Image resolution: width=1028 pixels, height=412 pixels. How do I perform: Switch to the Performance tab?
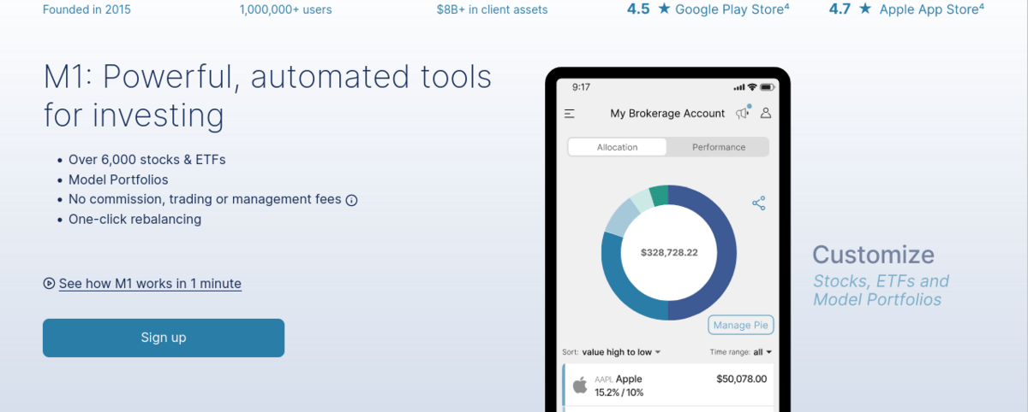click(x=719, y=147)
